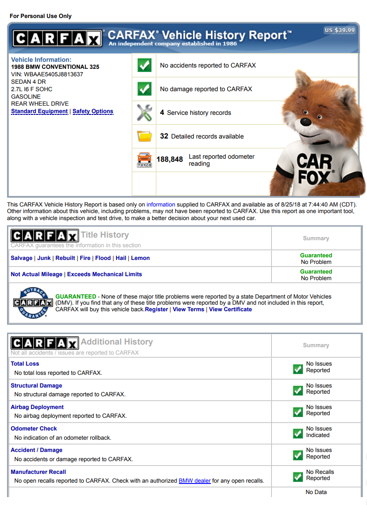The width and height of the screenshot is (367, 505).
Task: Open the Structural Damage heading link
Action: pyautogui.click(x=36, y=385)
